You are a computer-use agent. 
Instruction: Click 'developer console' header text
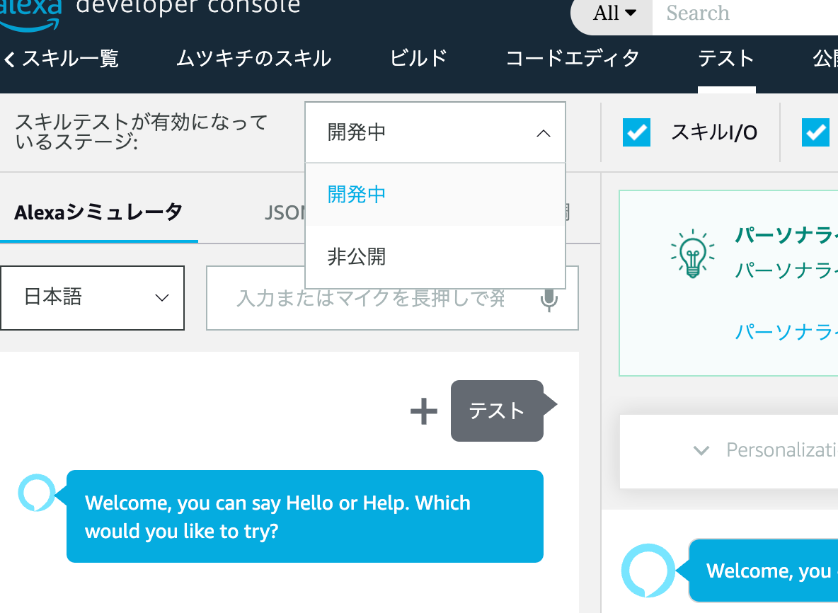[188, 6]
